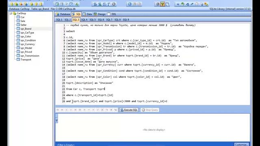
Task: Click the 'SQLite Library: [internal] version 3.7.13' text
Action: (230, 9)
